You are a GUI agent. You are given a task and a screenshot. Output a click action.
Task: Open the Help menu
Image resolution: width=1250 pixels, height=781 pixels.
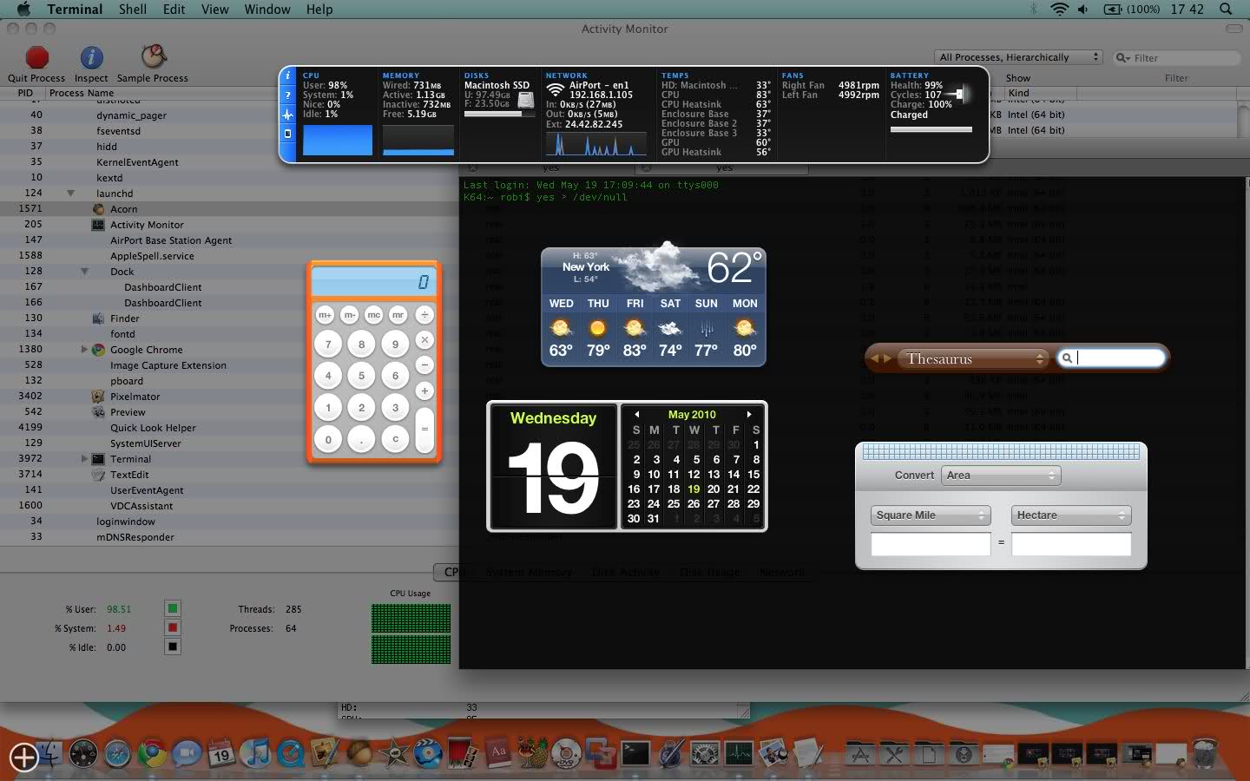coord(319,9)
